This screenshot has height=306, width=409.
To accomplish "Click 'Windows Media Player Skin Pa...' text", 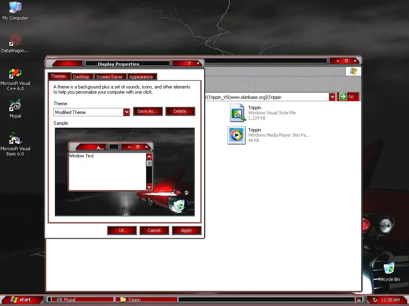I will (279, 135).
